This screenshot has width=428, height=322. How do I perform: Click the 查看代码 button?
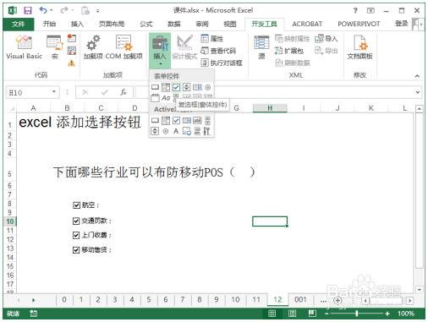[x=218, y=51]
